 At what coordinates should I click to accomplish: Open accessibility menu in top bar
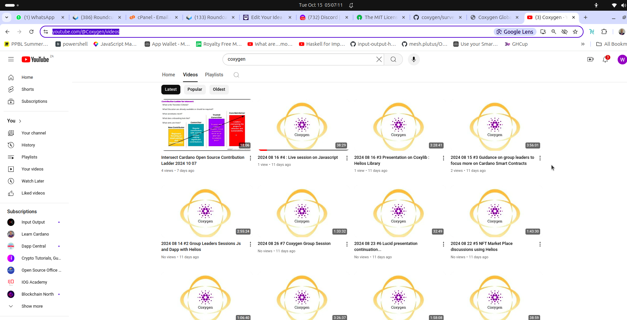click(x=596, y=5)
